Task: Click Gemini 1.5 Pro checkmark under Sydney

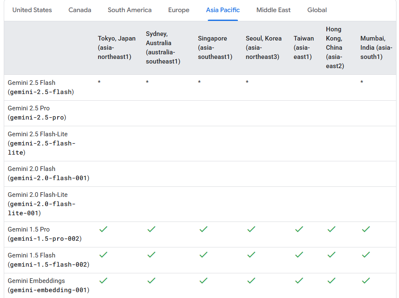Action: (x=151, y=229)
